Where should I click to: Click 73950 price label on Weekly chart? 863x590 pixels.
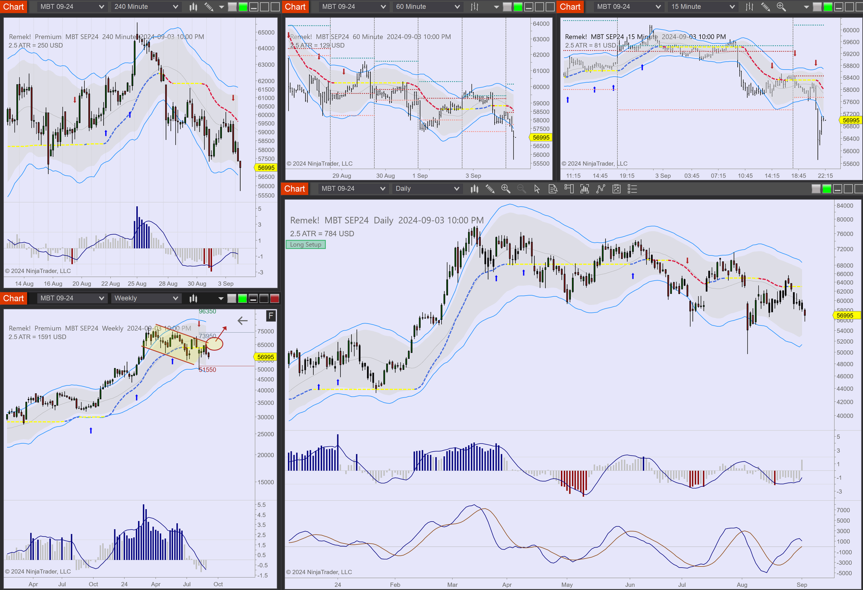(207, 336)
